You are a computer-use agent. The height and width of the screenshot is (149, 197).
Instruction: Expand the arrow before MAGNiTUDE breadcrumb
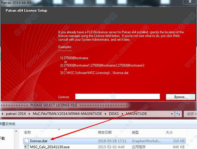pyautogui.click(x=122, y=114)
